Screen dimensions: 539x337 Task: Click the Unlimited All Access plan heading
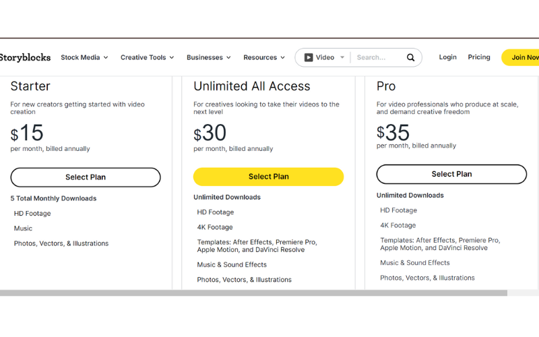click(x=251, y=86)
